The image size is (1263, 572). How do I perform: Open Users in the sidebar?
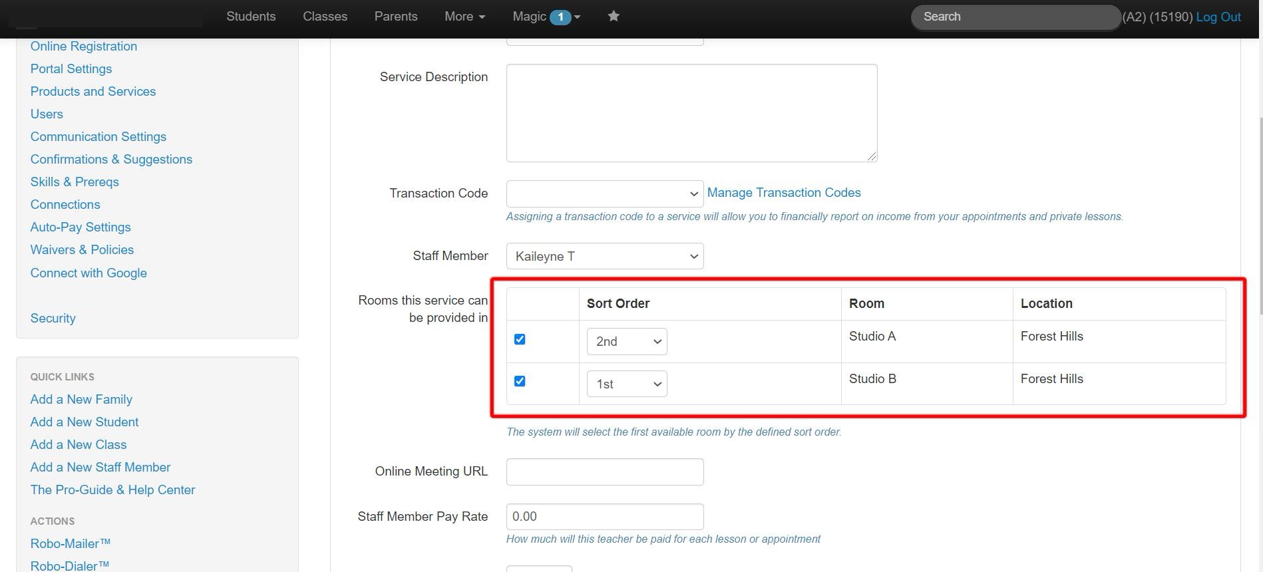[47, 114]
